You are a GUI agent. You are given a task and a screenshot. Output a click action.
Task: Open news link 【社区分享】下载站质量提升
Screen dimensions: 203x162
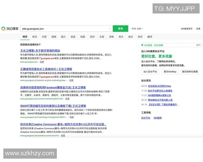[163, 105]
